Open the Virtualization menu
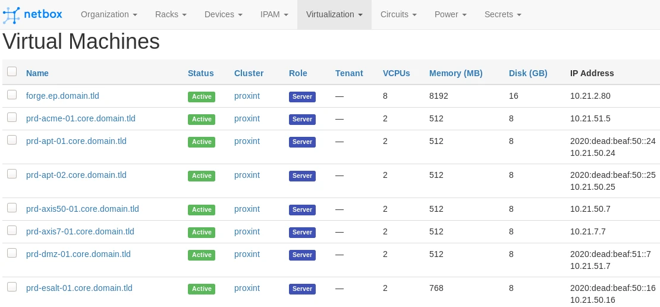The height and width of the screenshot is (307, 660). pos(334,14)
